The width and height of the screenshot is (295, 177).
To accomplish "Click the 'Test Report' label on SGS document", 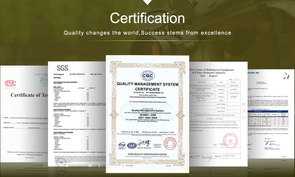I will pyautogui.click(x=58, y=74).
